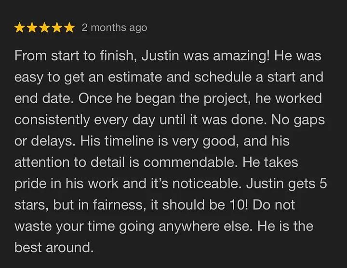This screenshot has height=268, width=347.
Task: Tap the fifth and last rating star
Action: point(70,27)
